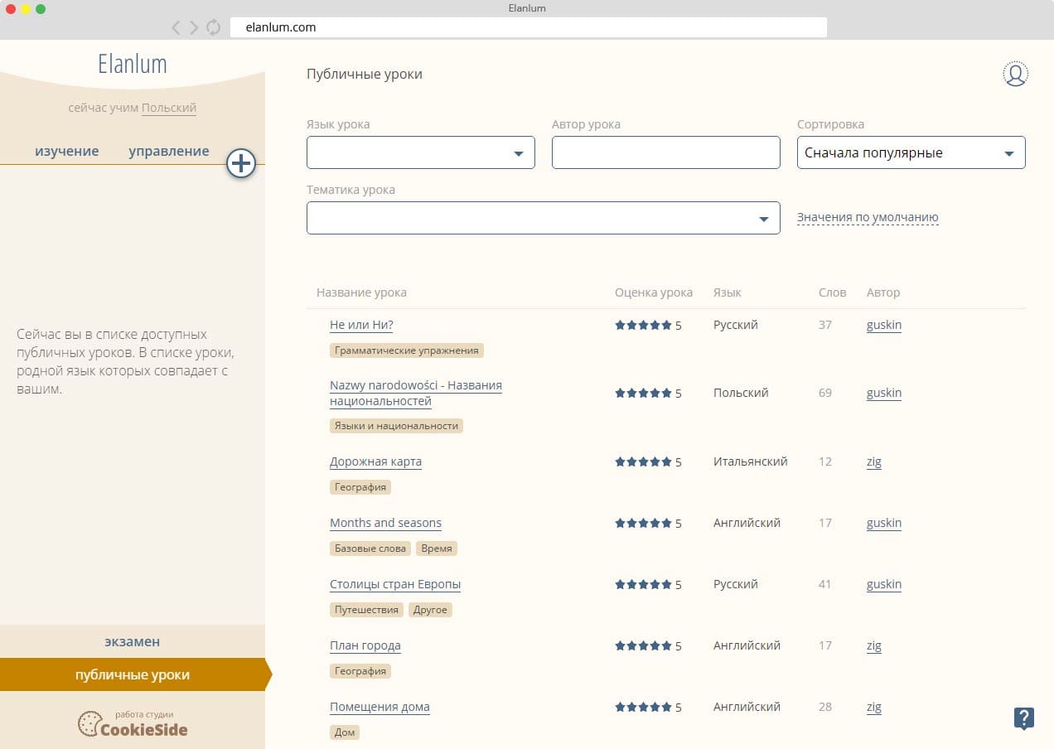Open the help question mark icon

(x=1024, y=718)
